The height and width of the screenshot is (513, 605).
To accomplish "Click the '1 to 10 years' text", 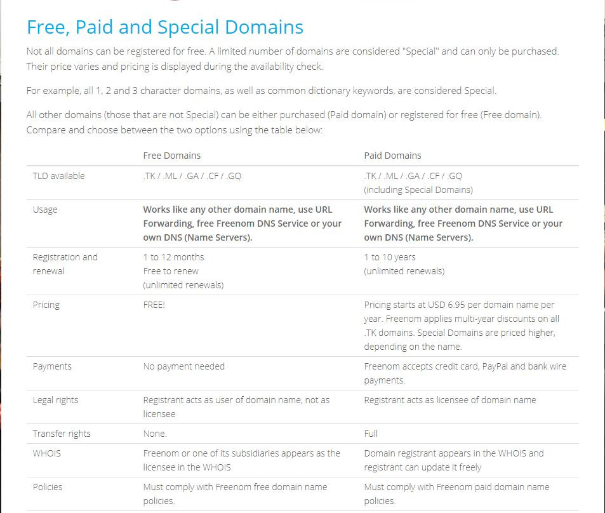I will (x=390, y=257).
